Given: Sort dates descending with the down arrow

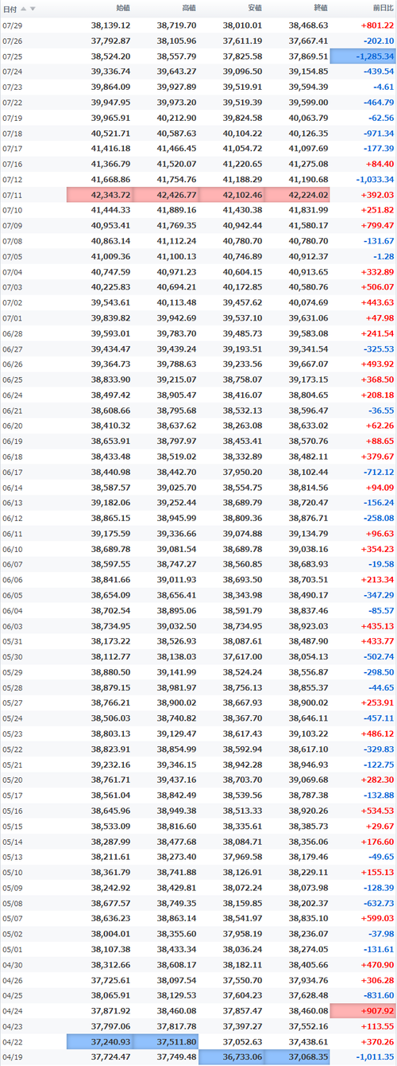Looking at the screenshot, I should (33, 9).
